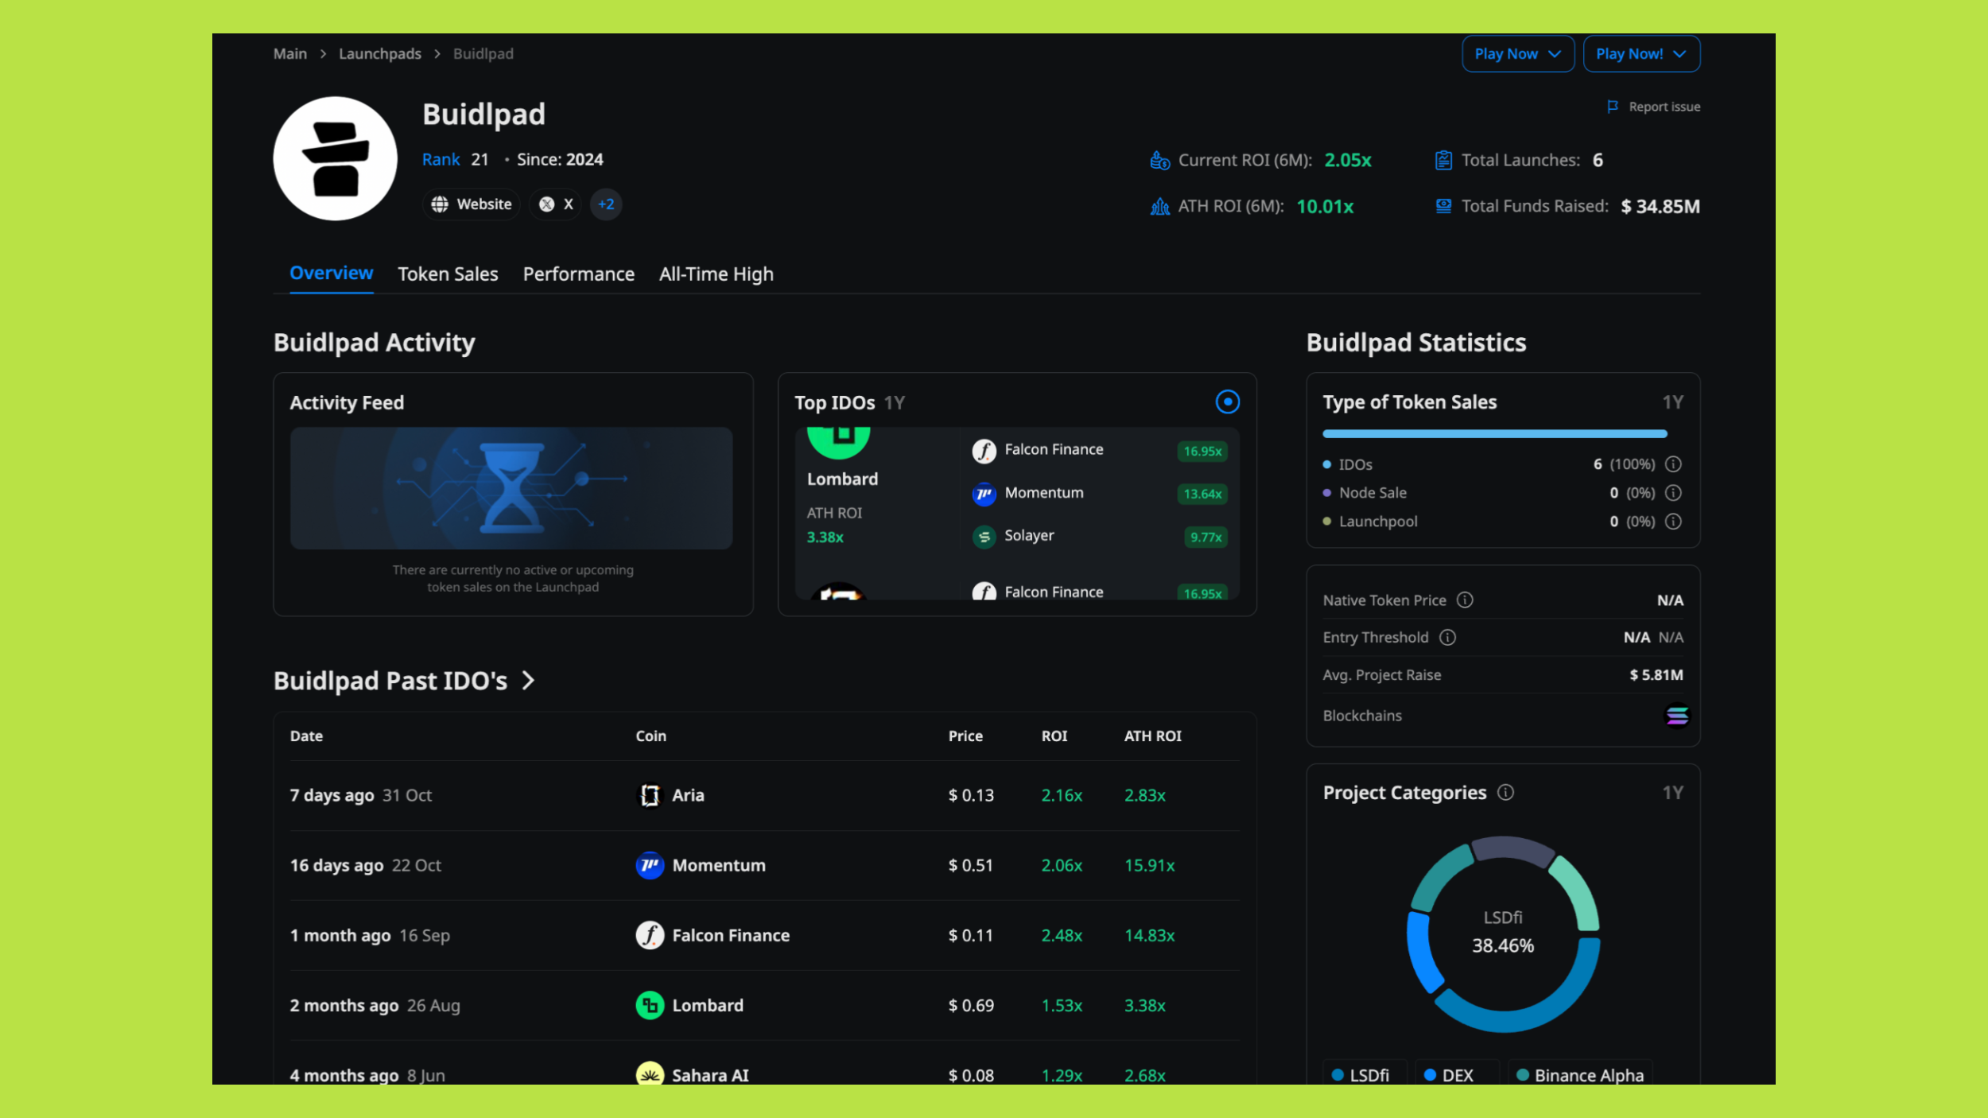Click the Report issue flag icon
Screen dimensions: 1988x1118
pos(1612,107)
